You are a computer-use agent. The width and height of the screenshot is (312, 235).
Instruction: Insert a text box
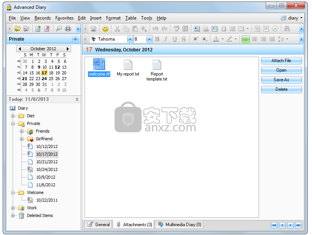point(197,29)
